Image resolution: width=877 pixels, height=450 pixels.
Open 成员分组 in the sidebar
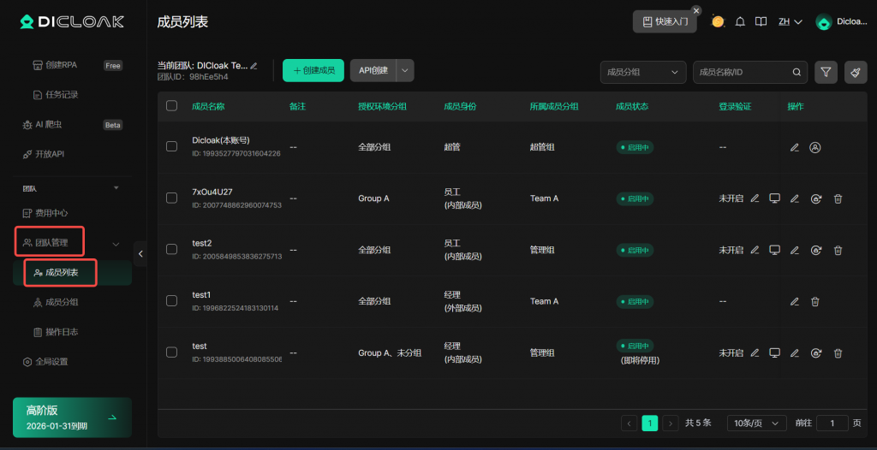[x=67, y=302]
